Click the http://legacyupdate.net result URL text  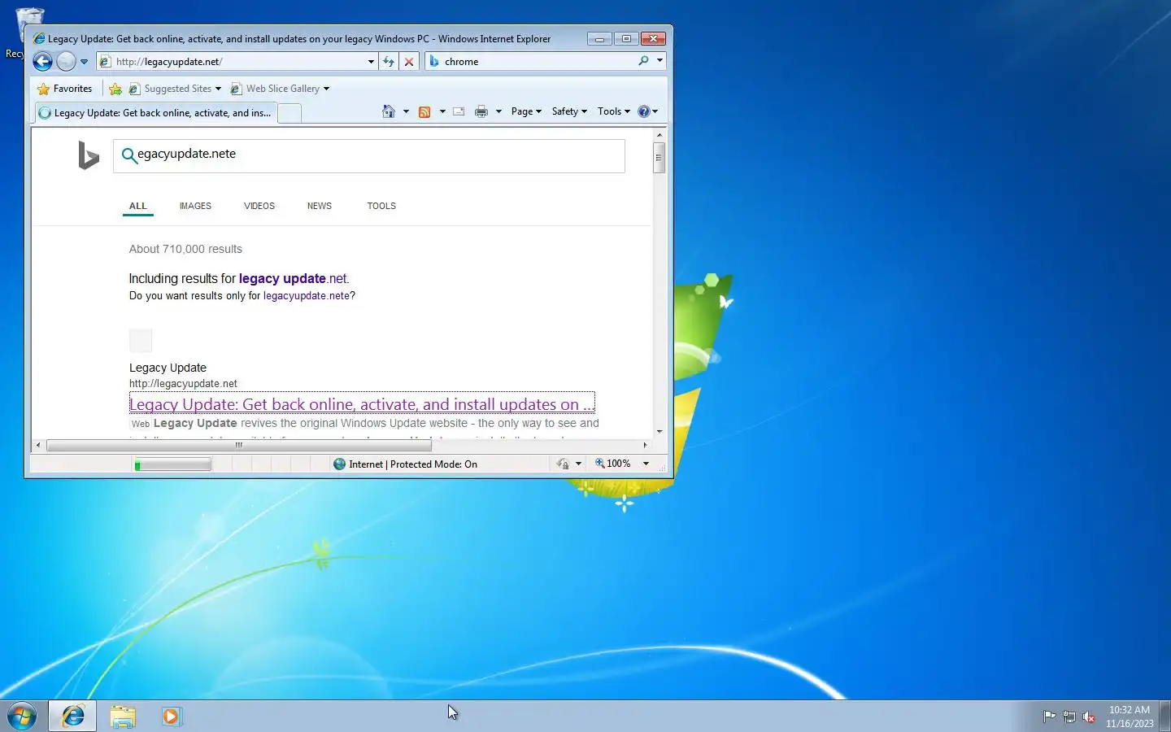(183, 384)
